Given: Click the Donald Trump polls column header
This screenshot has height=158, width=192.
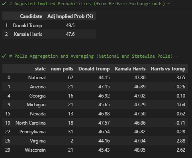Looking at the screenshot, I should pos(94,69).
